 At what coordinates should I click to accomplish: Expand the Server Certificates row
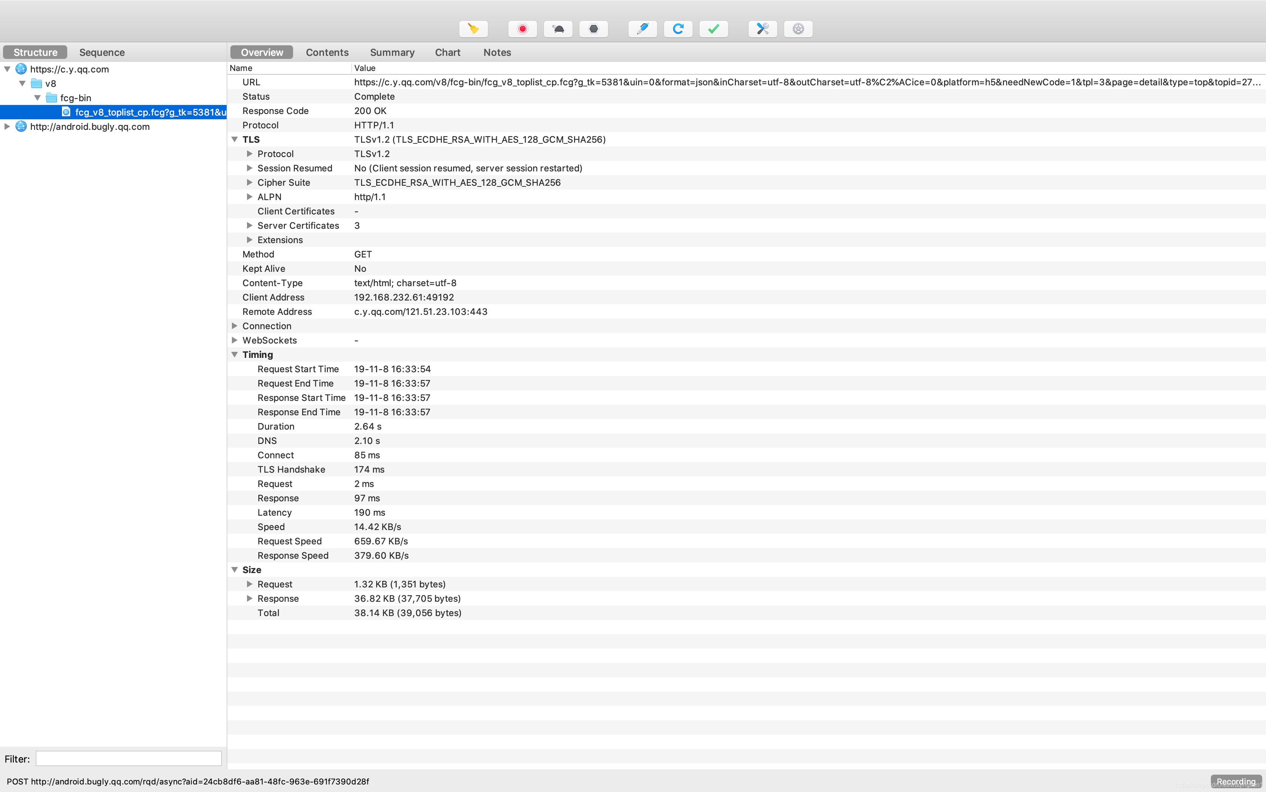pyautogui.click(x=249, y=225)
